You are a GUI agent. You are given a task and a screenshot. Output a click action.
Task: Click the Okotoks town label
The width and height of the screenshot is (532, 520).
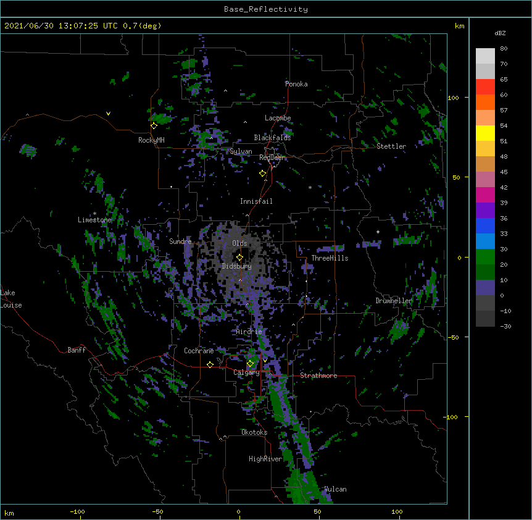coord(254,432)
